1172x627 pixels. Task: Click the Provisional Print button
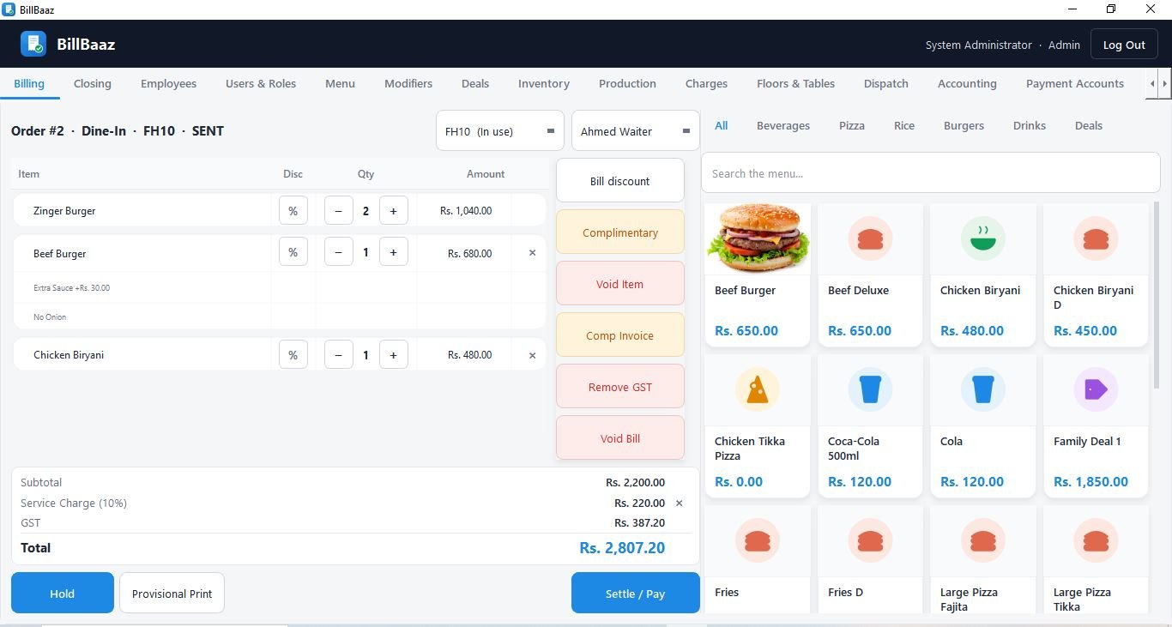click(x=172, y=593)
